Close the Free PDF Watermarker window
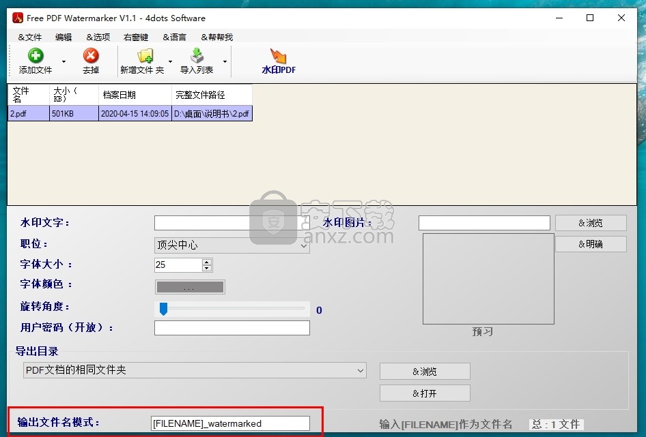 [x=621, y=18]
